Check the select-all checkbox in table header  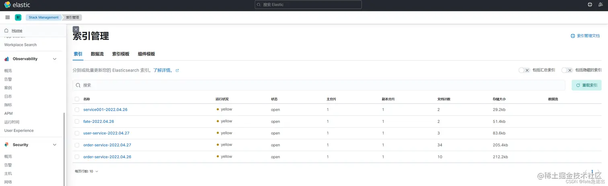[77, 99]
